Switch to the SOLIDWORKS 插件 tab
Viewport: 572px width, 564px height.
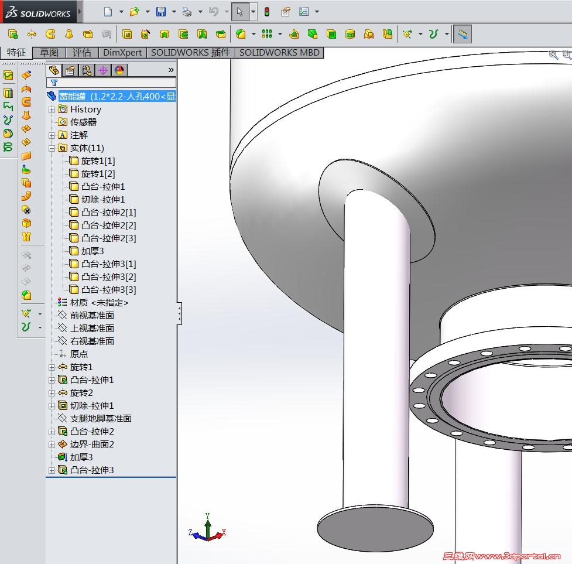point(190,53)
